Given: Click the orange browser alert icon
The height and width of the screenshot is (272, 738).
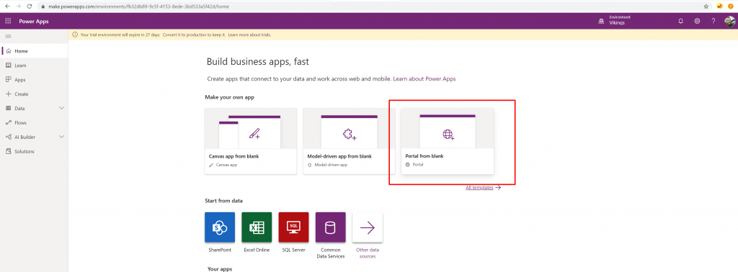Looking at the screenshot, I should click(731, 6).
